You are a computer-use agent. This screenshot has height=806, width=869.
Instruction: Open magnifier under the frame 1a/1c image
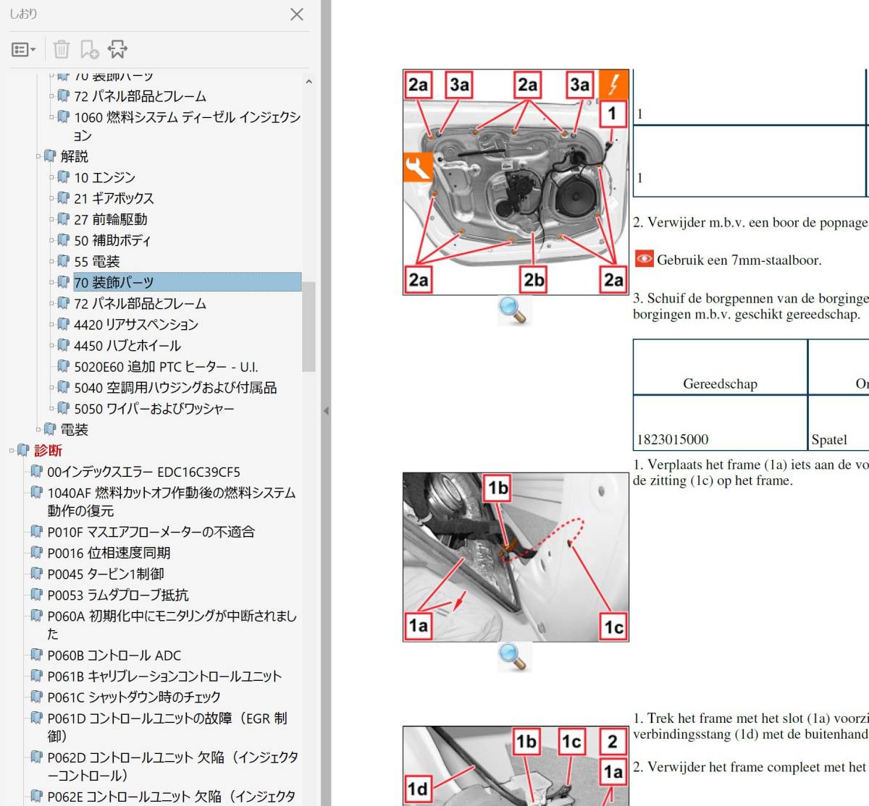click(x=513, y=657)
